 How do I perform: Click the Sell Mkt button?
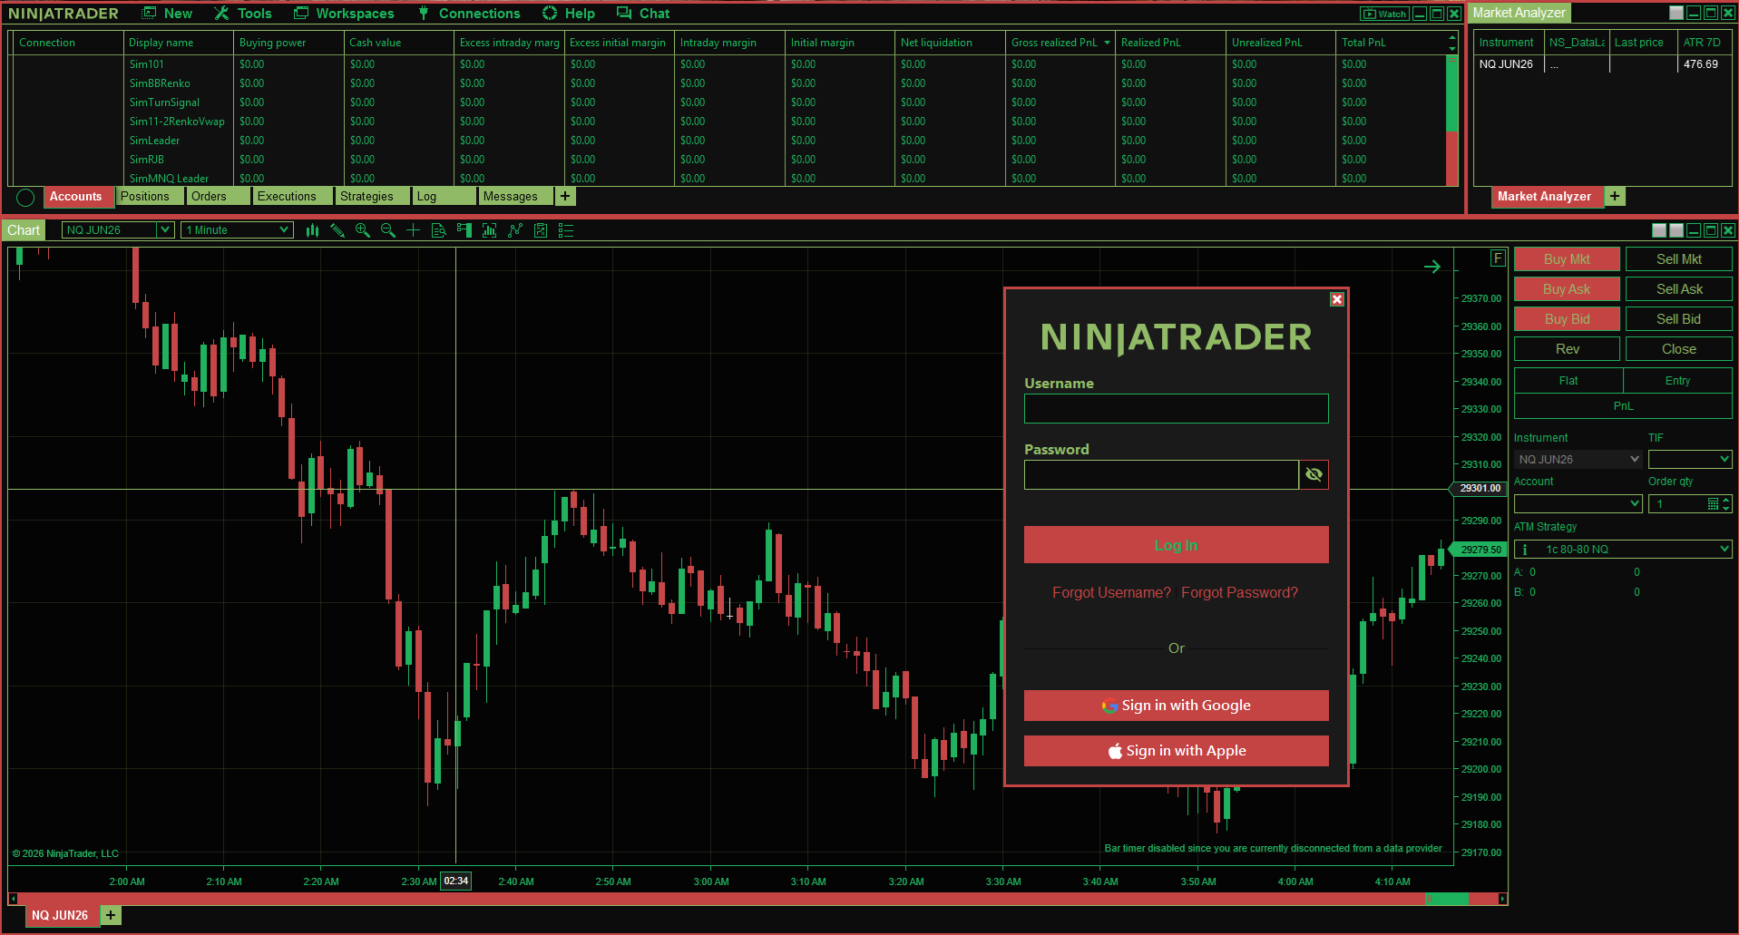1678,259
